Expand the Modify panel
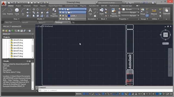This screenshot has width=174, height=97. [41, 19]
